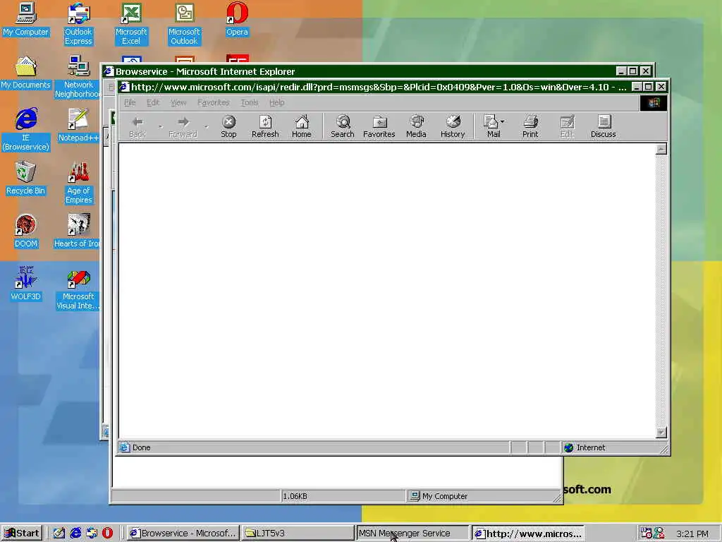
Task: Expand the Back history dropdown arrow
Action: pyautogui.click(x=160, y=126)
